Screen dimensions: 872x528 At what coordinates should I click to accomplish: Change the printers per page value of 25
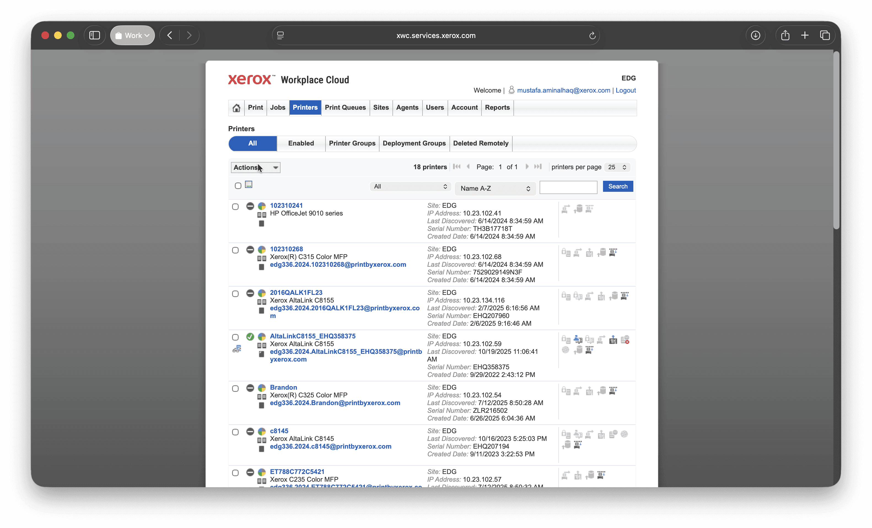(x=617, y=167)
